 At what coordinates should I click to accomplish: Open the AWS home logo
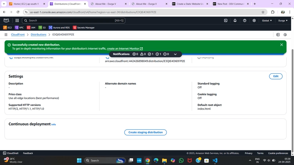6,20
